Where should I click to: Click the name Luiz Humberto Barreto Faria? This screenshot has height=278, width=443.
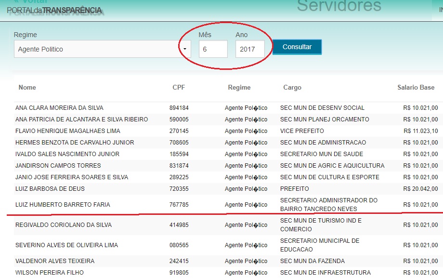63,205
